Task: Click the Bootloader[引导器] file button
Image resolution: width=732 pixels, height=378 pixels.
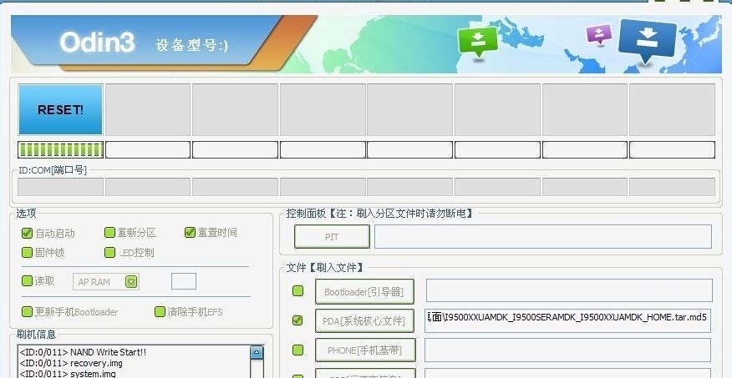Action: tap(364, 292)
